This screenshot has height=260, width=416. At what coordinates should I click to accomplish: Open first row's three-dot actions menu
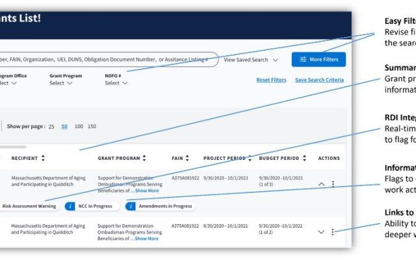click(x=333, y=184)
